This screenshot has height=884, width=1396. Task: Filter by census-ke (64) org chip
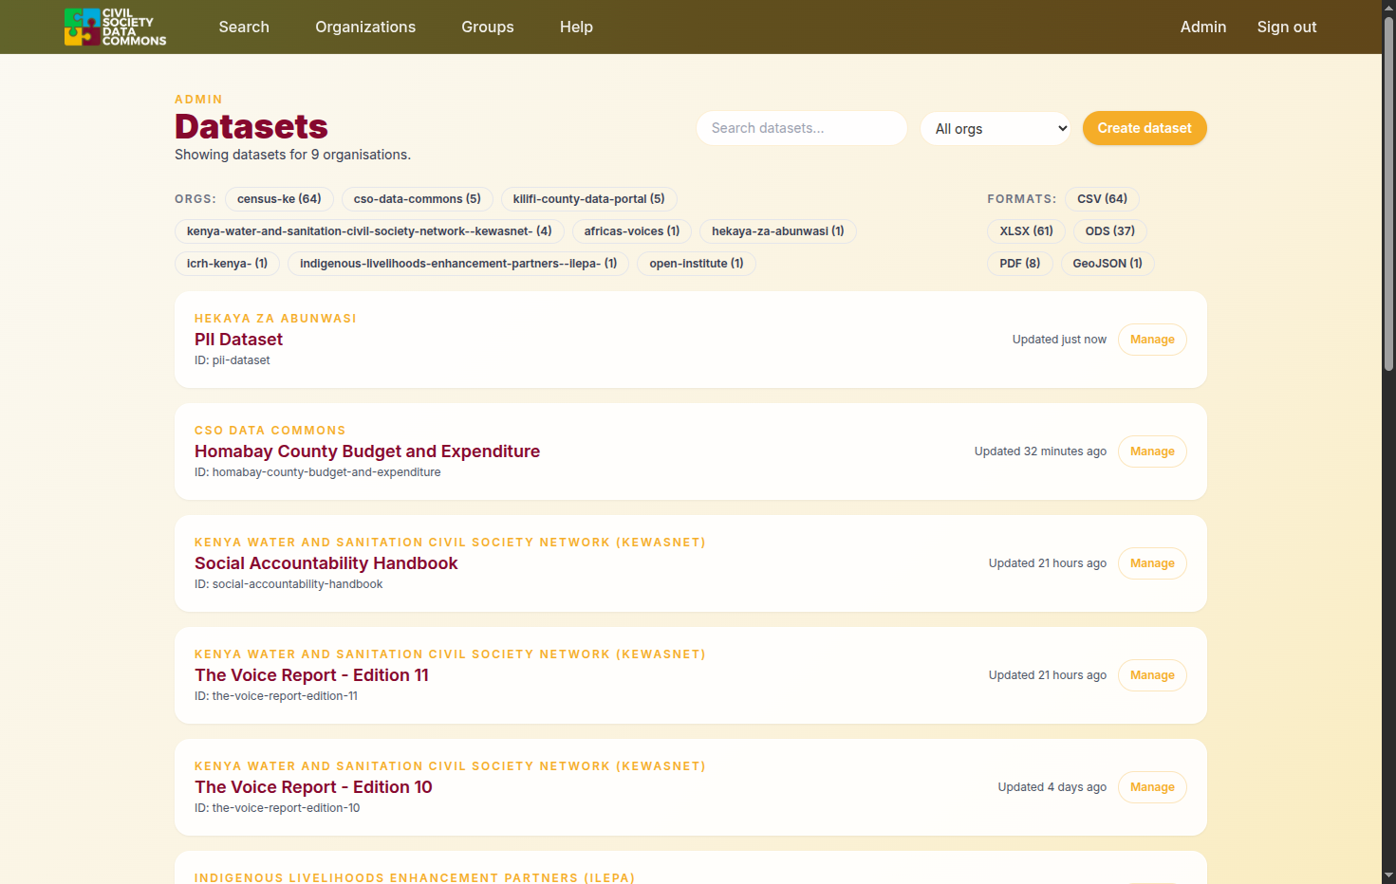click(x=279, y=199)
